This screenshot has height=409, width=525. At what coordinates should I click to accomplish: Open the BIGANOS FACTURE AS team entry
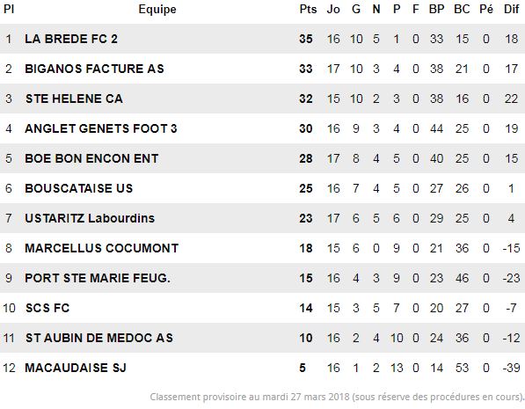[x=94, y=69]
